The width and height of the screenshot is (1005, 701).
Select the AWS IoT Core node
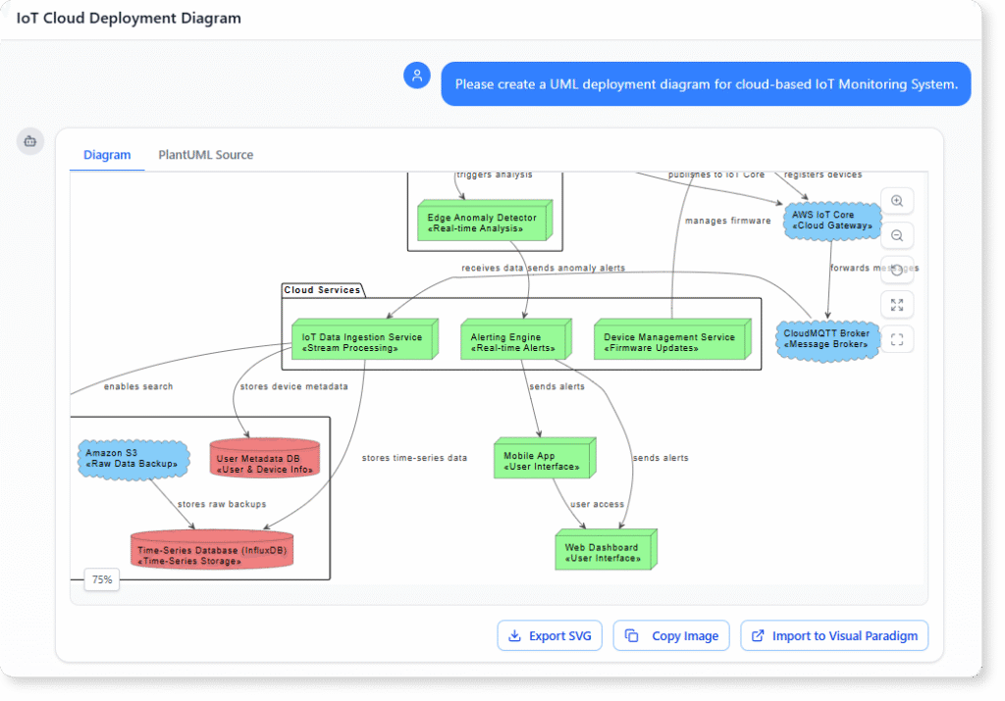coord(832,219)
